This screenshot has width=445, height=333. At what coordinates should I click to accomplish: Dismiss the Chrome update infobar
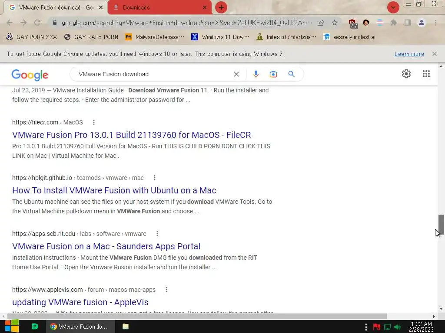pyautogui.click(x=434, y=54)
